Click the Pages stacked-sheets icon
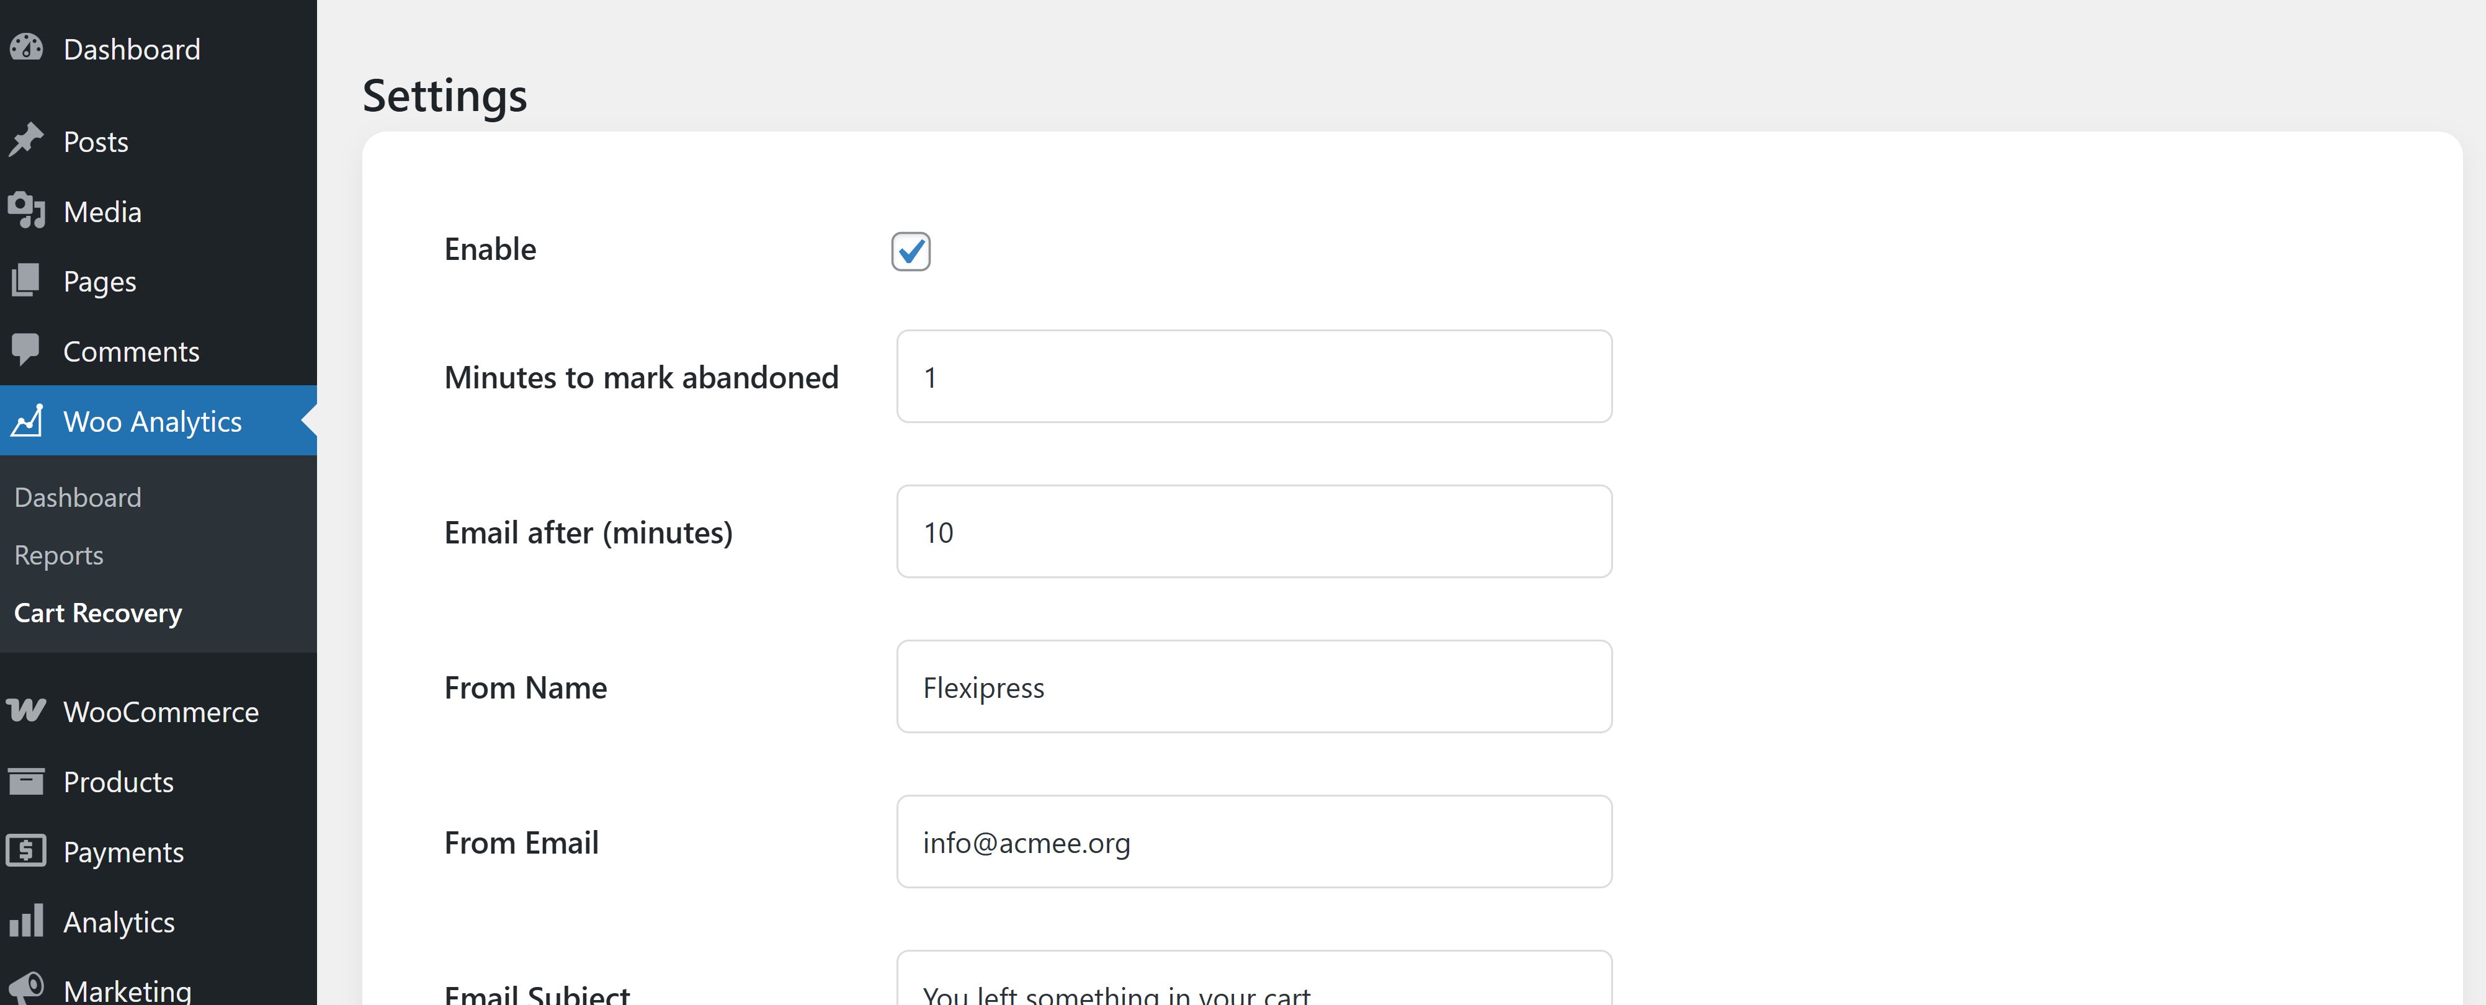The height and width of the screenshot is (1005, 2486). click(27, 281)
